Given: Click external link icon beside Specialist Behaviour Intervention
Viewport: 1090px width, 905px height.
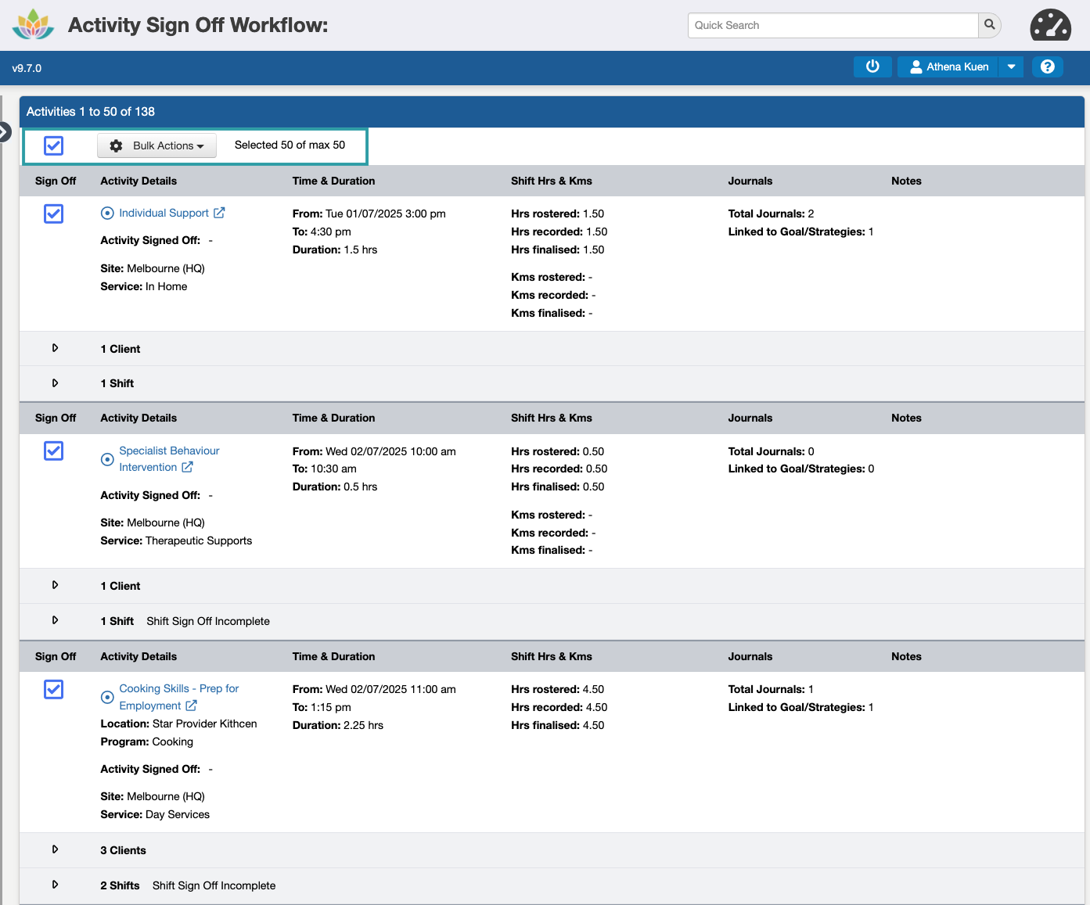Looking at the screenshot, I should [x=188, y=467].
